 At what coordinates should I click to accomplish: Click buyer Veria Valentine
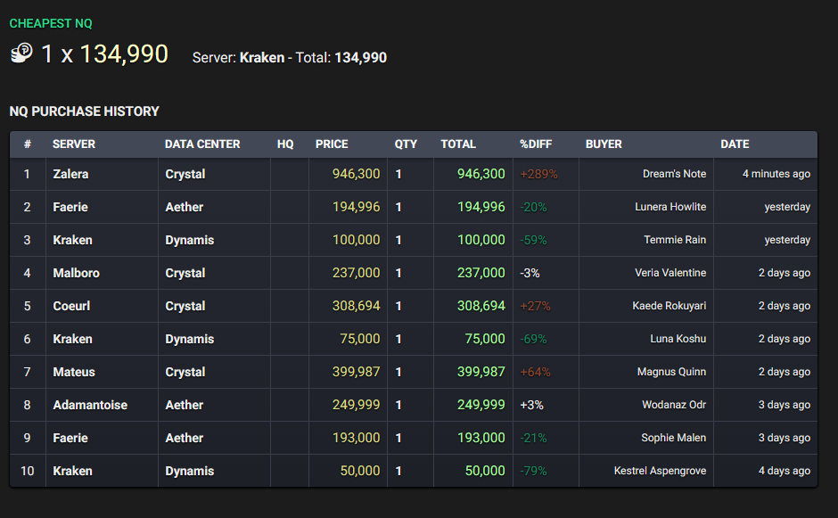point(670,273)
